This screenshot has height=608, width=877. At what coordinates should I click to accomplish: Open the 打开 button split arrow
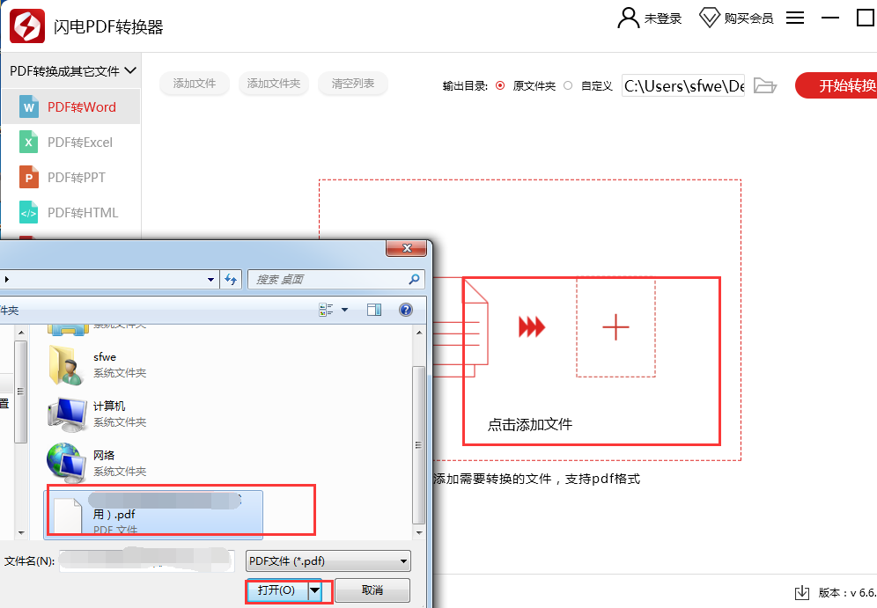(315, 590)
